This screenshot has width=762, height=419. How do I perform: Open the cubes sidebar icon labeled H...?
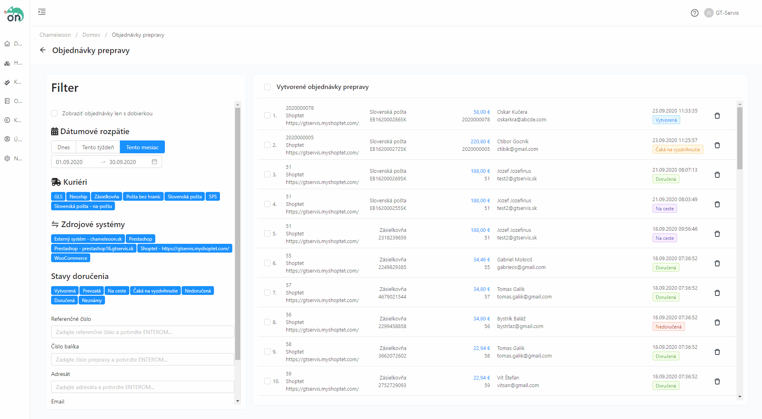pos(7,63)
